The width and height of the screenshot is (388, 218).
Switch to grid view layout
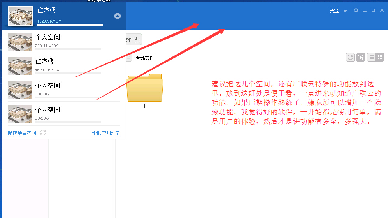click(x=380, y=57)
